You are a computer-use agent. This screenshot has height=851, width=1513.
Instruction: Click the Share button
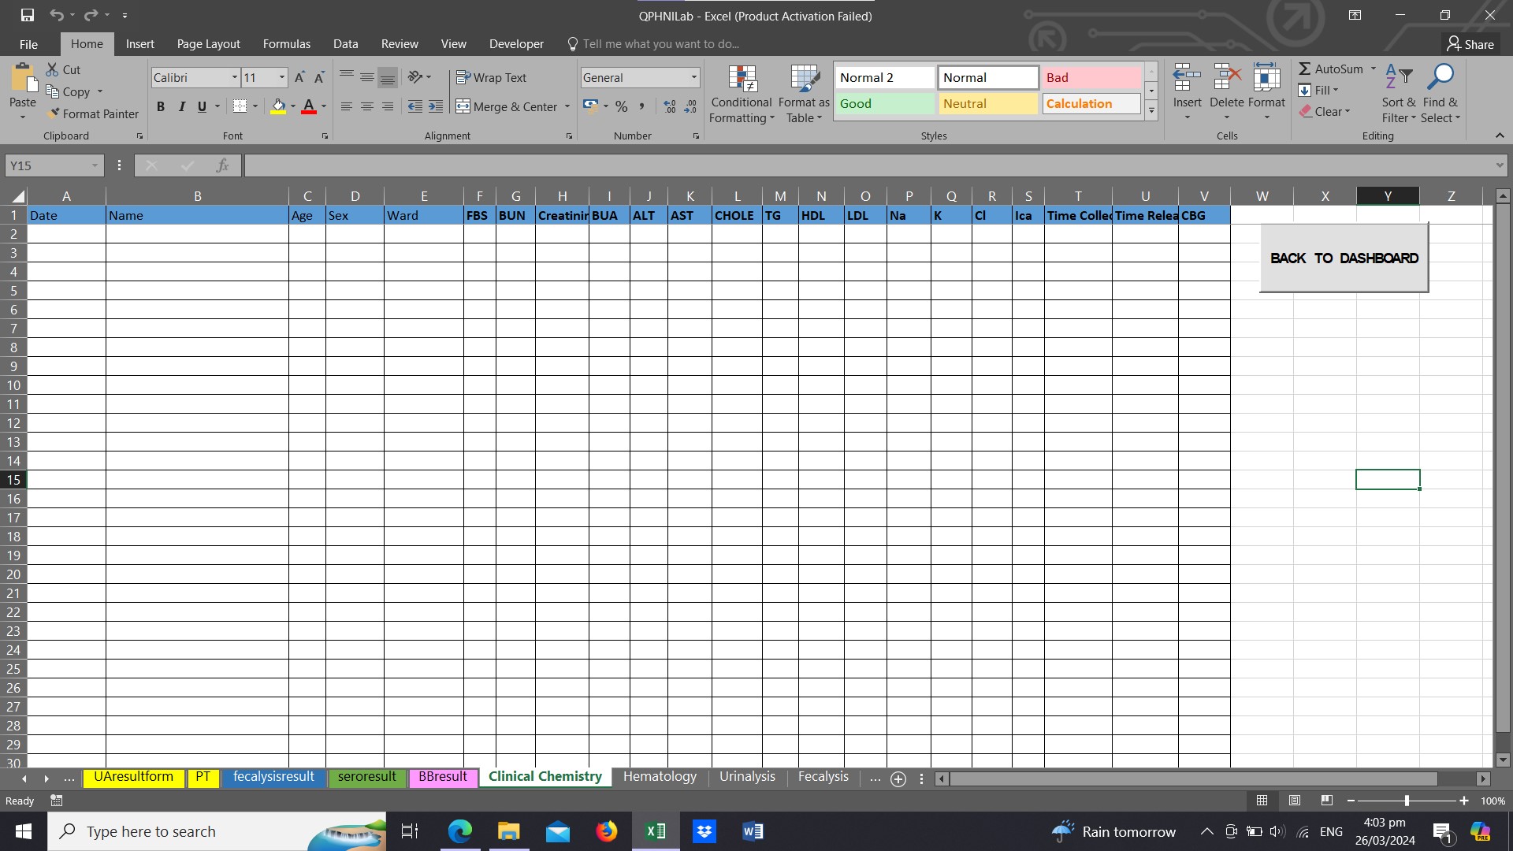(1470, 44)
